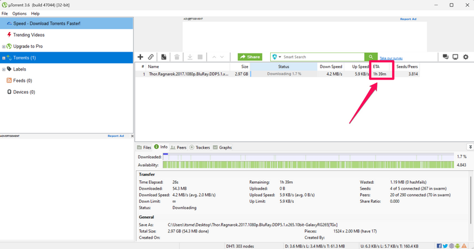Click Add Torrent from URL link icon
This screenshot has height=249, width=474.
pyautogui.click(x=151, y=57)
